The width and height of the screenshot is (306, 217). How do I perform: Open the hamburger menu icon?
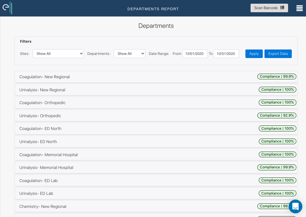[299, 8]
